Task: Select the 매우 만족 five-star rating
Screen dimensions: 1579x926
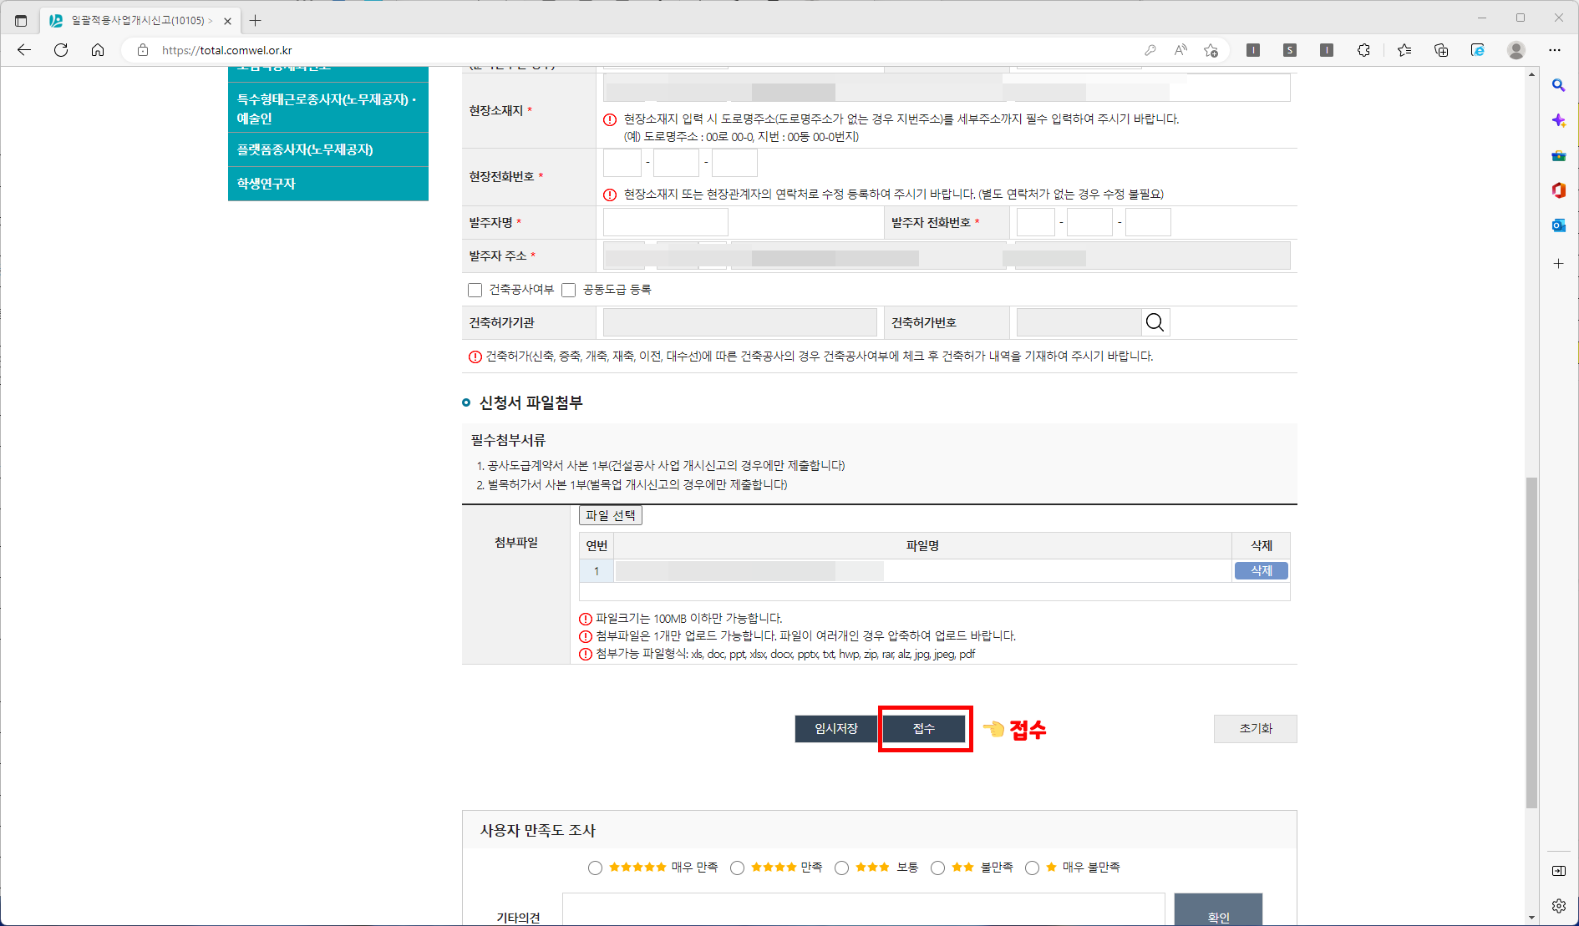Action: [x=595, y=868]
